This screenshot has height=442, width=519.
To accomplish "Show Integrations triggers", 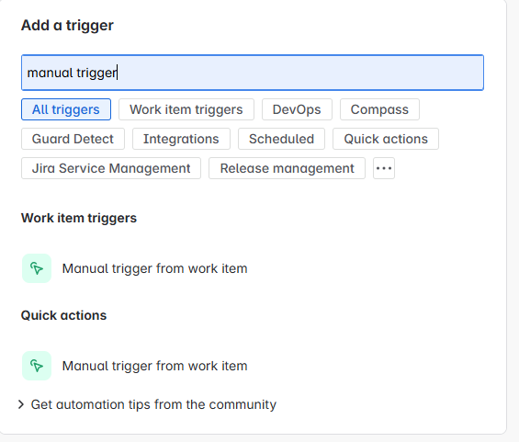I will [181, 139].
